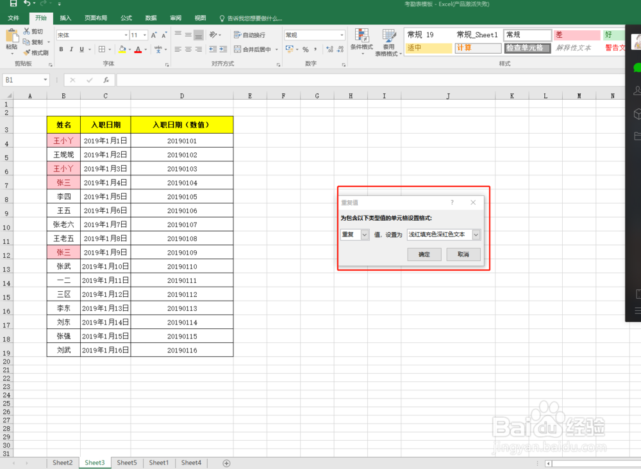Click the add new sheet plus icon
This screenshot has width=641, height=469.
(226, 463)
